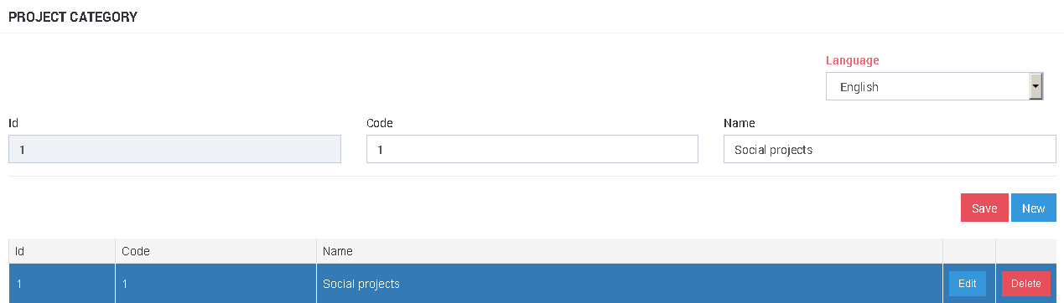The image size is (1064, 303).
Task: Open the Language dropdown showing English
Action: pos(934,86)
